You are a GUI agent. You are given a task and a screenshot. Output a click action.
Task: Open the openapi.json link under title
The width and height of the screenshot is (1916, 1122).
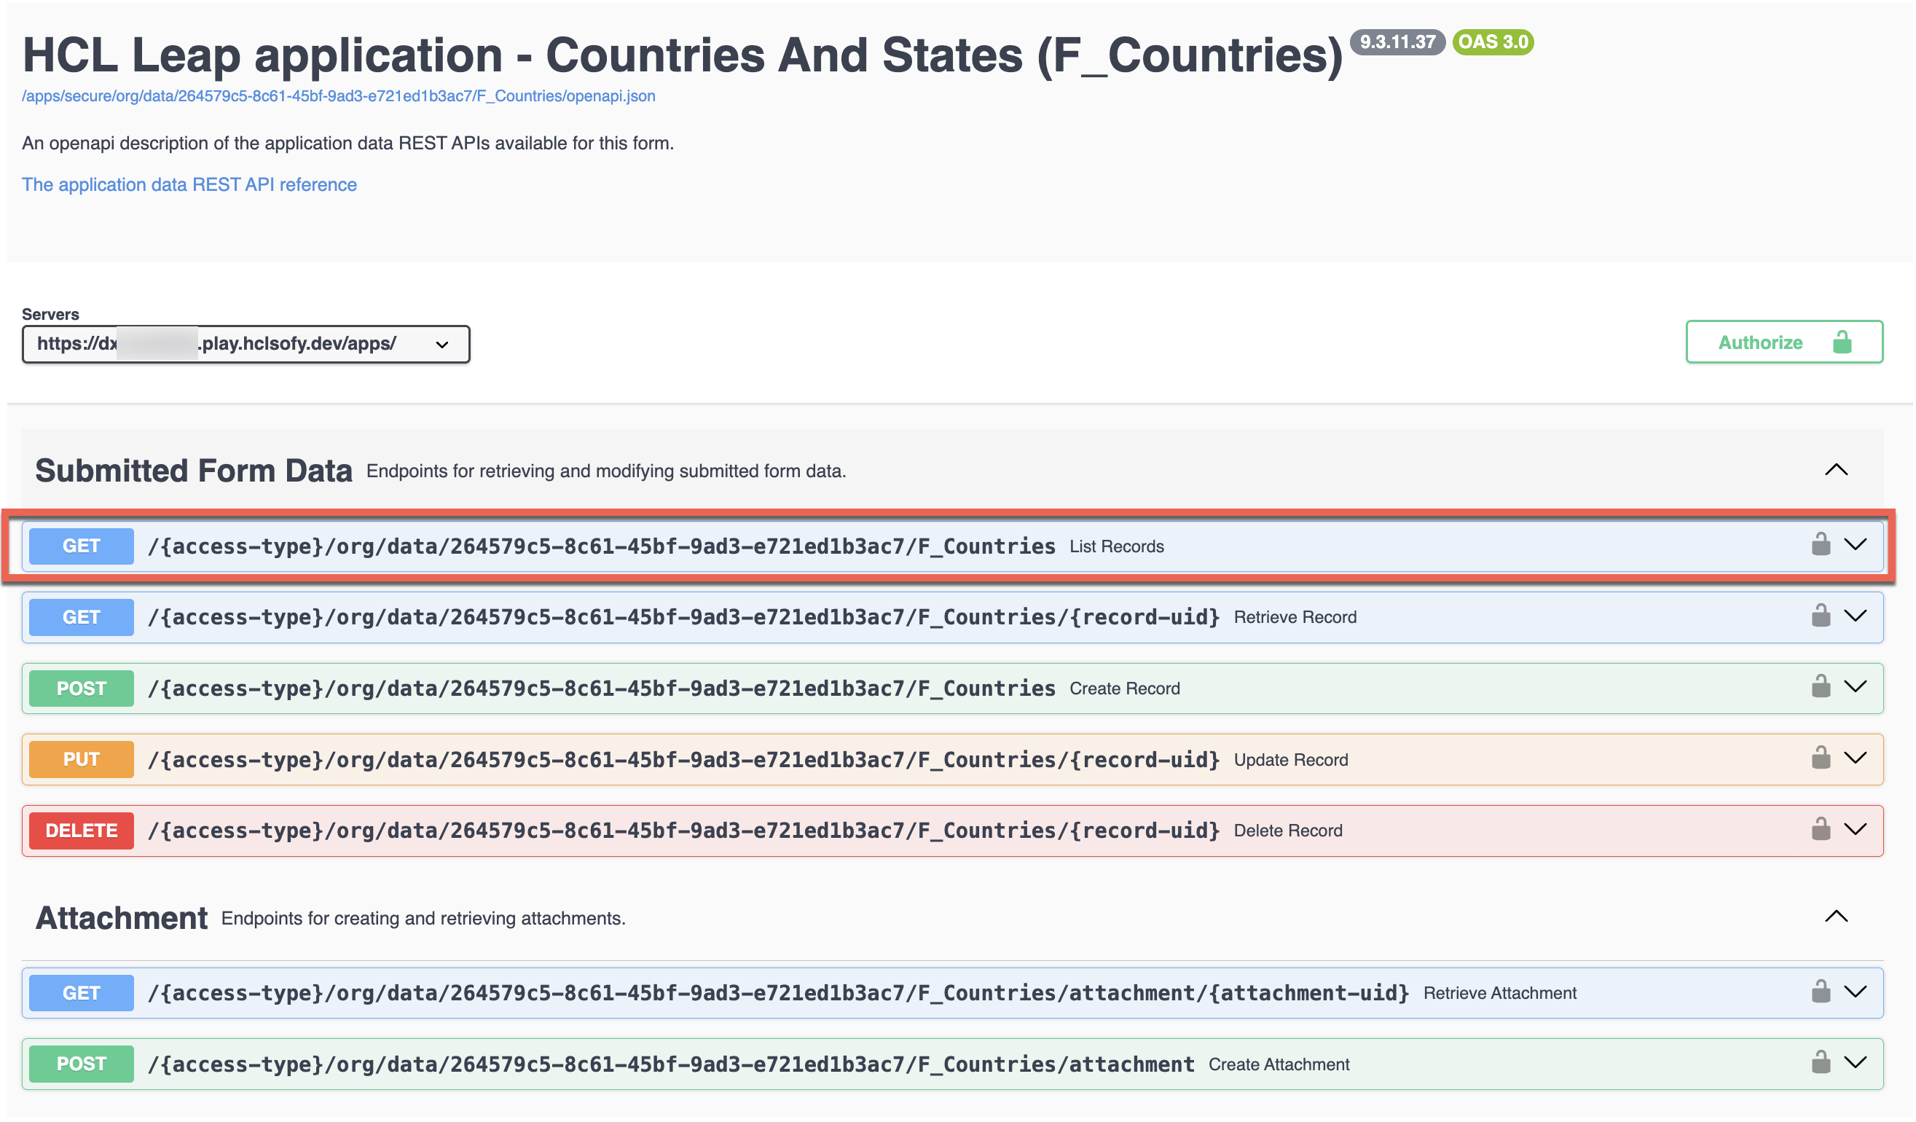[338, 95]
